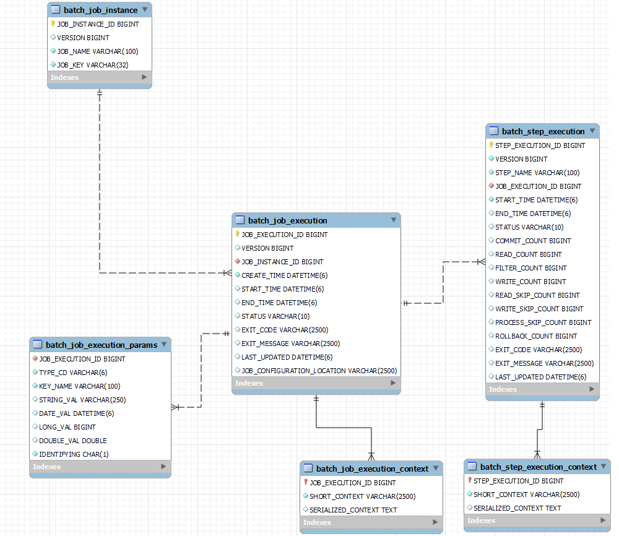Collapse batch_job_execution table with header arrow

coord(394,220)
